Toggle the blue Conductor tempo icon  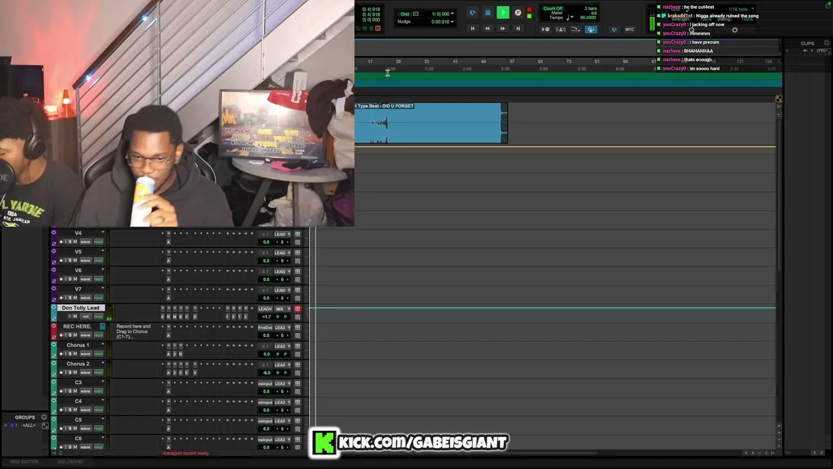591,29
